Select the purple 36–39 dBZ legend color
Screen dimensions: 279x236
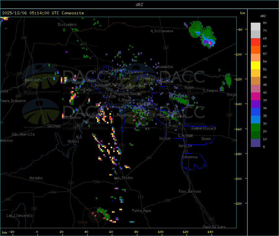tap(255, 104)
